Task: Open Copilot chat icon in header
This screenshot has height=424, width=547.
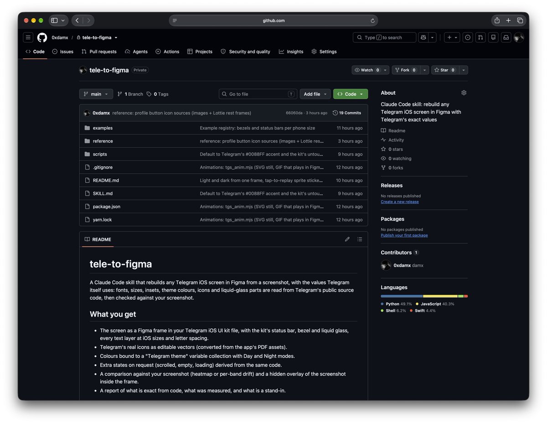Action: click(x=423, y=37)
